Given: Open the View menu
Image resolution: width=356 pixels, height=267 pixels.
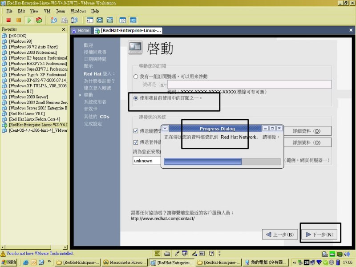Looking at the screenshot, I should click(x=34, y=11).
